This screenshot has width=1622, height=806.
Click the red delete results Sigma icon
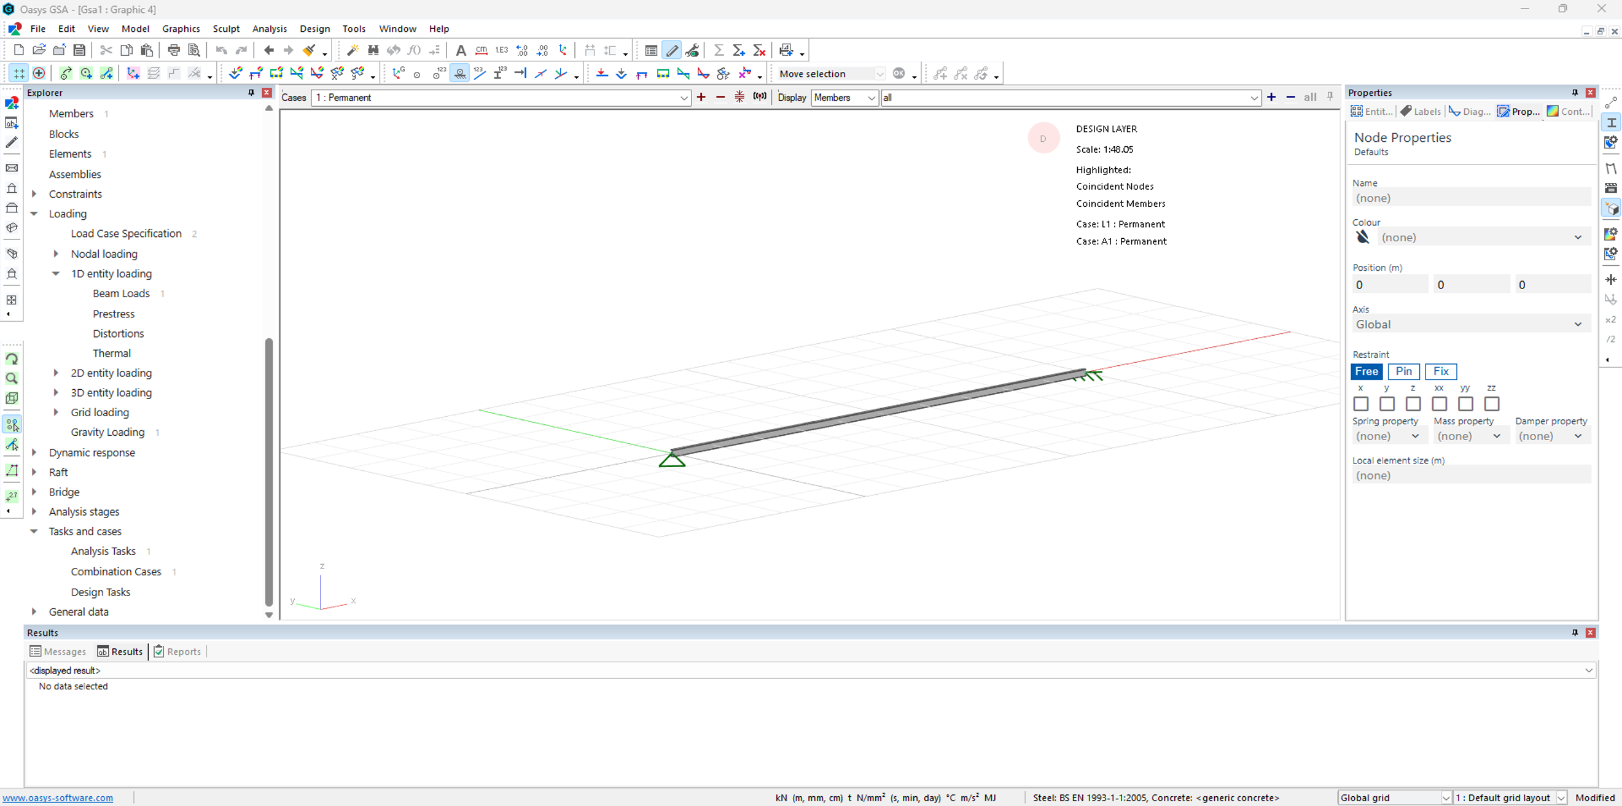(x=759, y=50)
